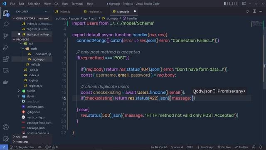Viewport: 266px width, 150px height.
Task: Open the Docker view icon
Action: pos(5,82)
